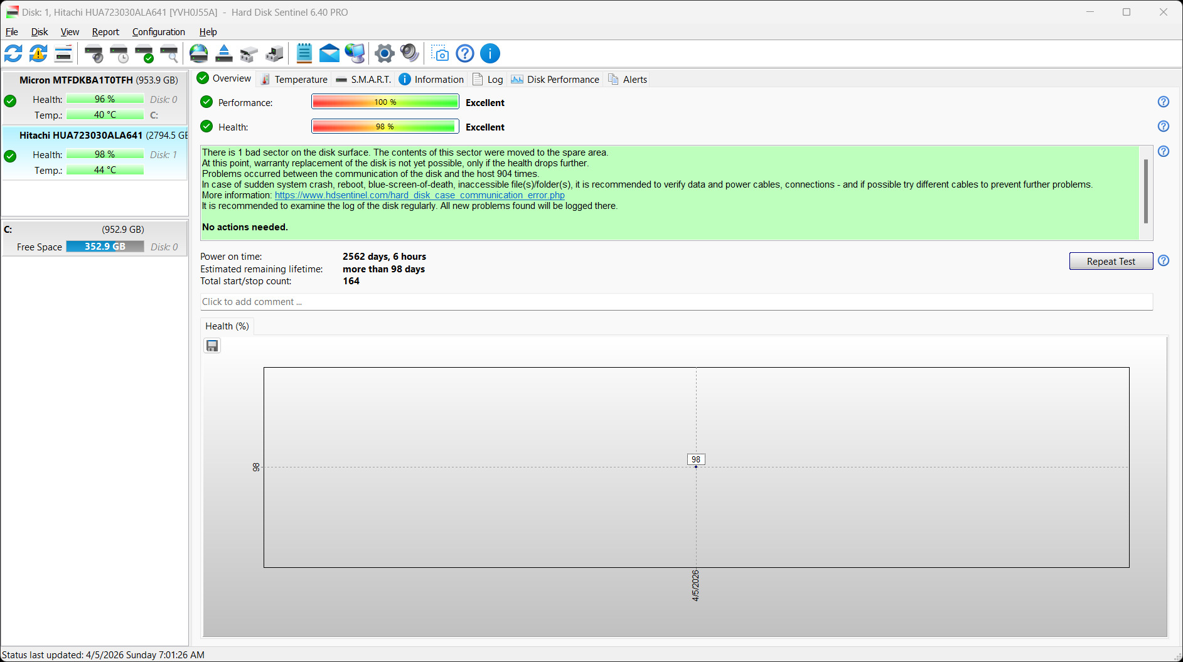Save the Health chart using the floppy icon
This screenshot has width=1183, height=662.
212,346
